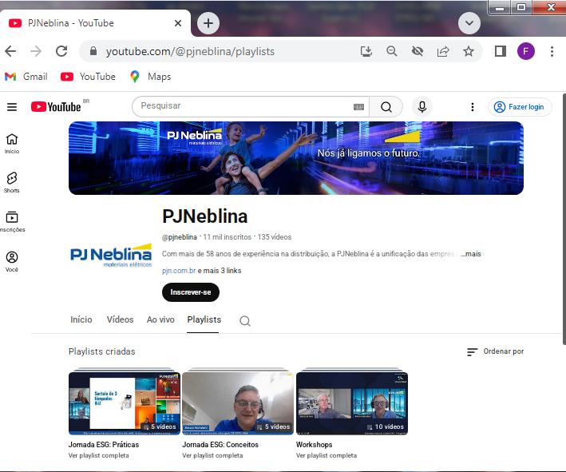The width and height of the screenshot is (566, 472).
Task: Go to Início in the sidebar
Action: coord(12,143)
